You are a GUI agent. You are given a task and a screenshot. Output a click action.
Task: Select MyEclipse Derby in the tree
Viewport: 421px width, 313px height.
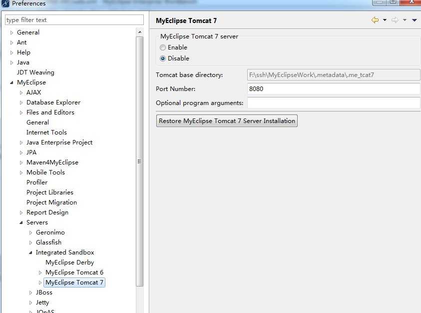click(70, 262)
